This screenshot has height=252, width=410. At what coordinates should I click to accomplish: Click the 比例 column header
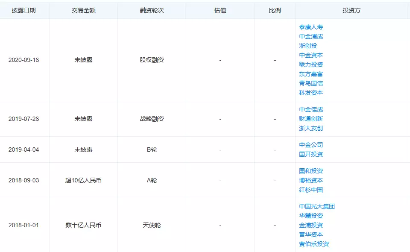pyautogui.click(x=275, y=10)
